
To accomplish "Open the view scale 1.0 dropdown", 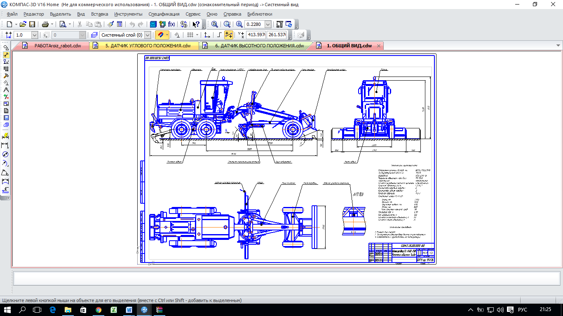I will pos(34,35).
